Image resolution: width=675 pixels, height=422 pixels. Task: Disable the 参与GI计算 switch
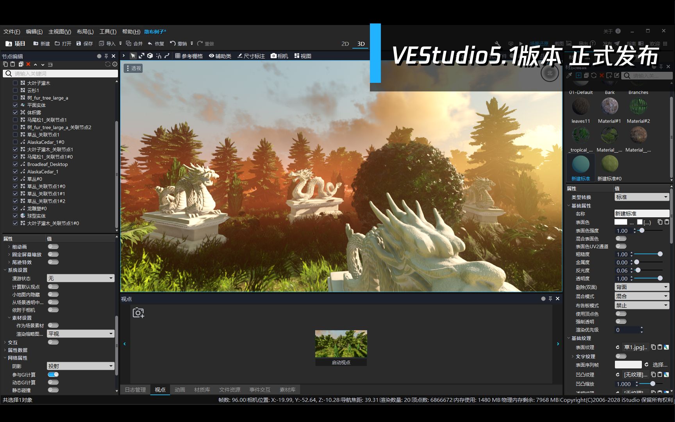(x=53, y=374)
